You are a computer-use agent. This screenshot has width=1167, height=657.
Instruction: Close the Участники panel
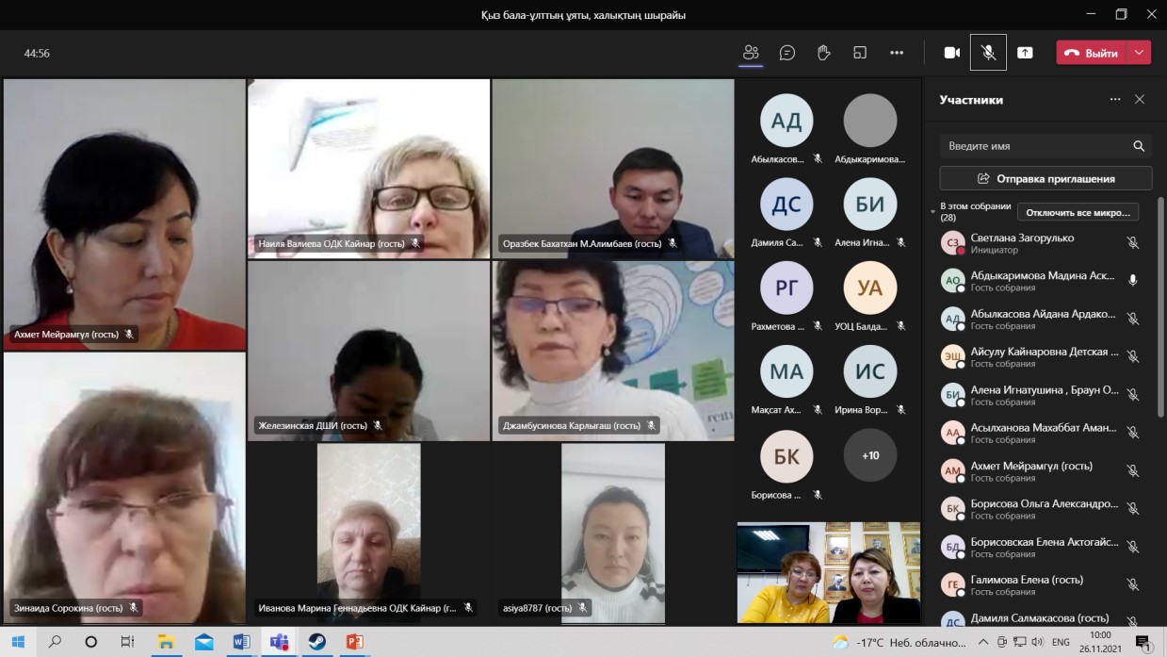click(x=1140, y=100)
